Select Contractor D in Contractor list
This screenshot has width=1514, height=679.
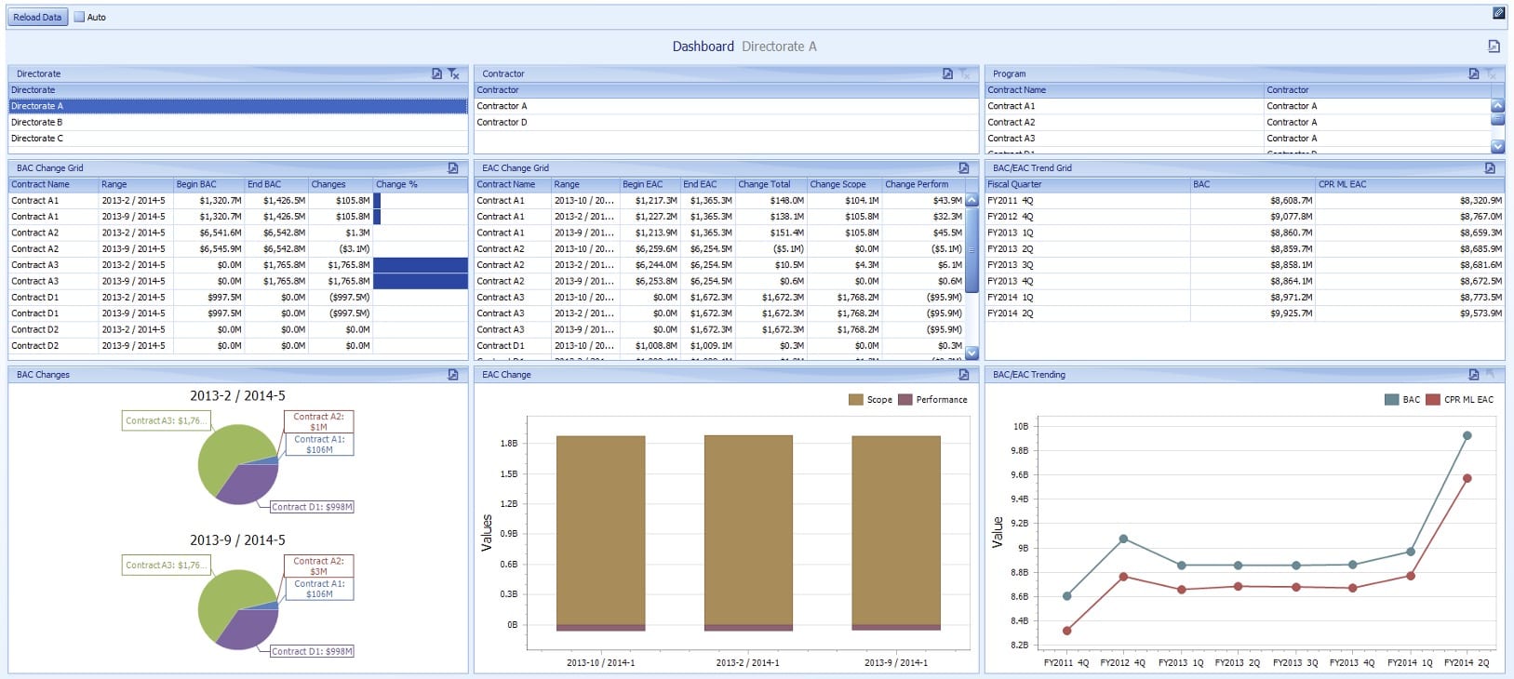click(502, 122)
